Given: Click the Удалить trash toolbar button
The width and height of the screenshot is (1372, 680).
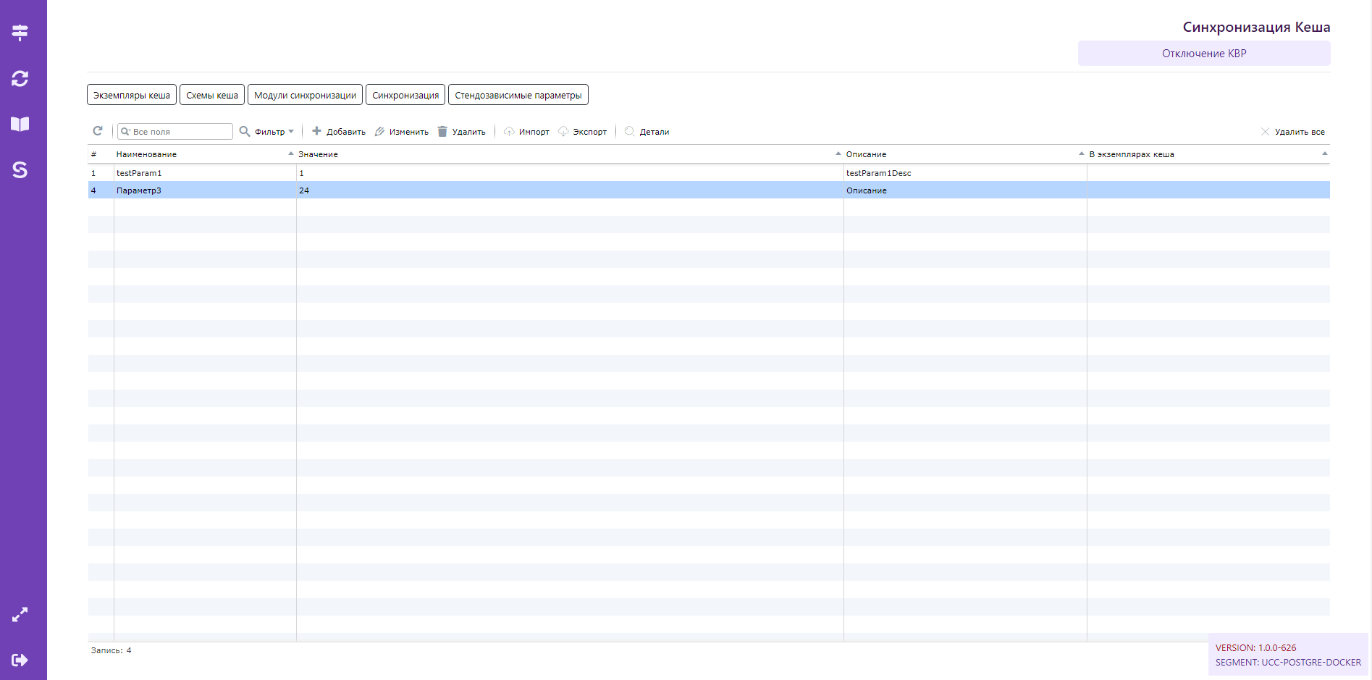Looking at the screenshot, I should tap(462, 132).
